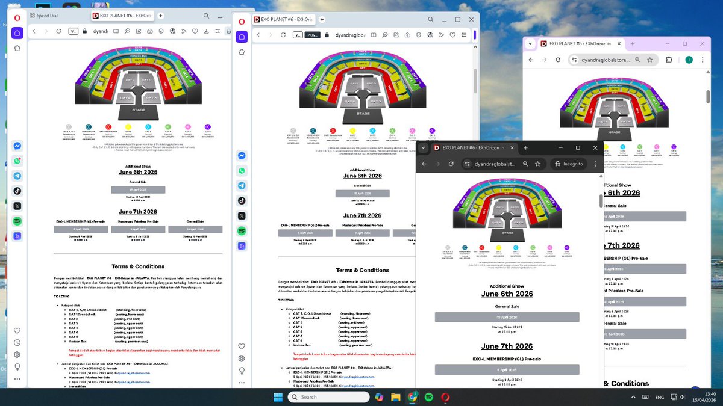Open TikTok in left Opera window sidebar
Image resolution: width=723 pixels, height=406 pixels.
tap(17, 191)
